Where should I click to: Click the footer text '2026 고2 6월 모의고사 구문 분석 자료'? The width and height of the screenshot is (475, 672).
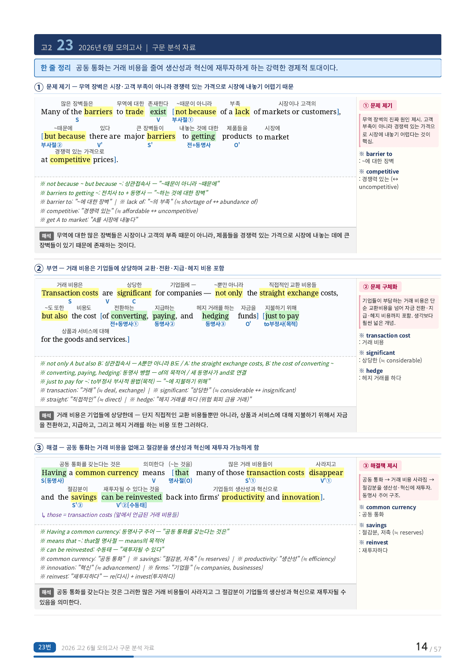tap(108, 648)
